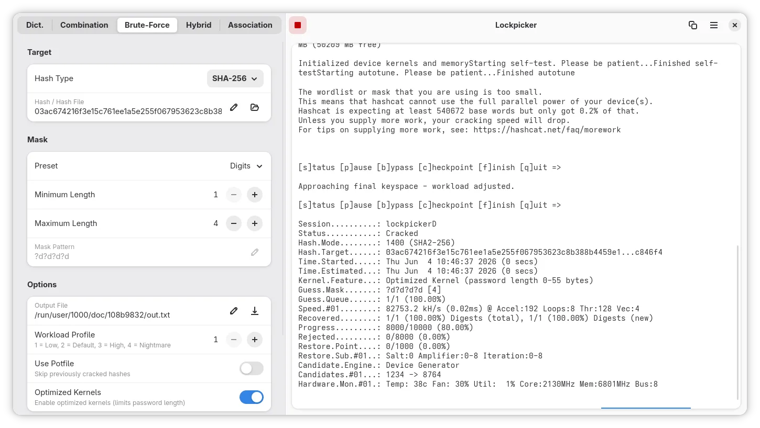Click the 'Kernel.Feature...: Optimized Kernel' line
The image size is (760, 428).
click(446, 280)
